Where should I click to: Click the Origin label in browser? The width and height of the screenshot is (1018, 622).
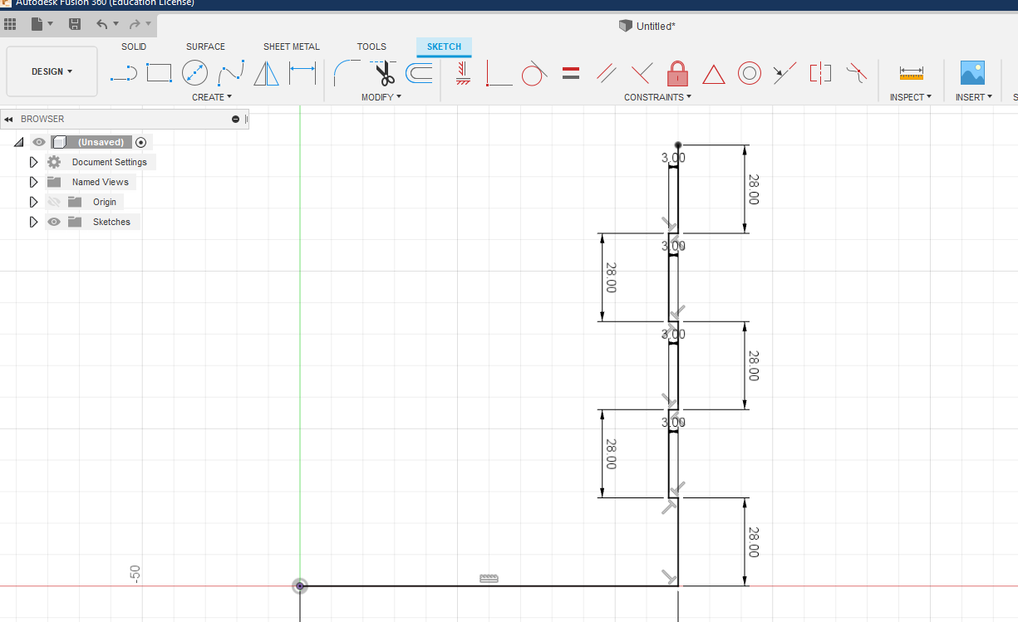point(105,202)
